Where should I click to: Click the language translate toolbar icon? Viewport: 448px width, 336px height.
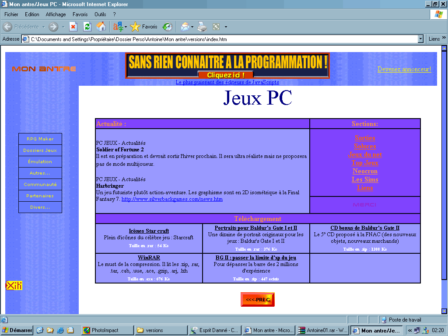point(118,27)
